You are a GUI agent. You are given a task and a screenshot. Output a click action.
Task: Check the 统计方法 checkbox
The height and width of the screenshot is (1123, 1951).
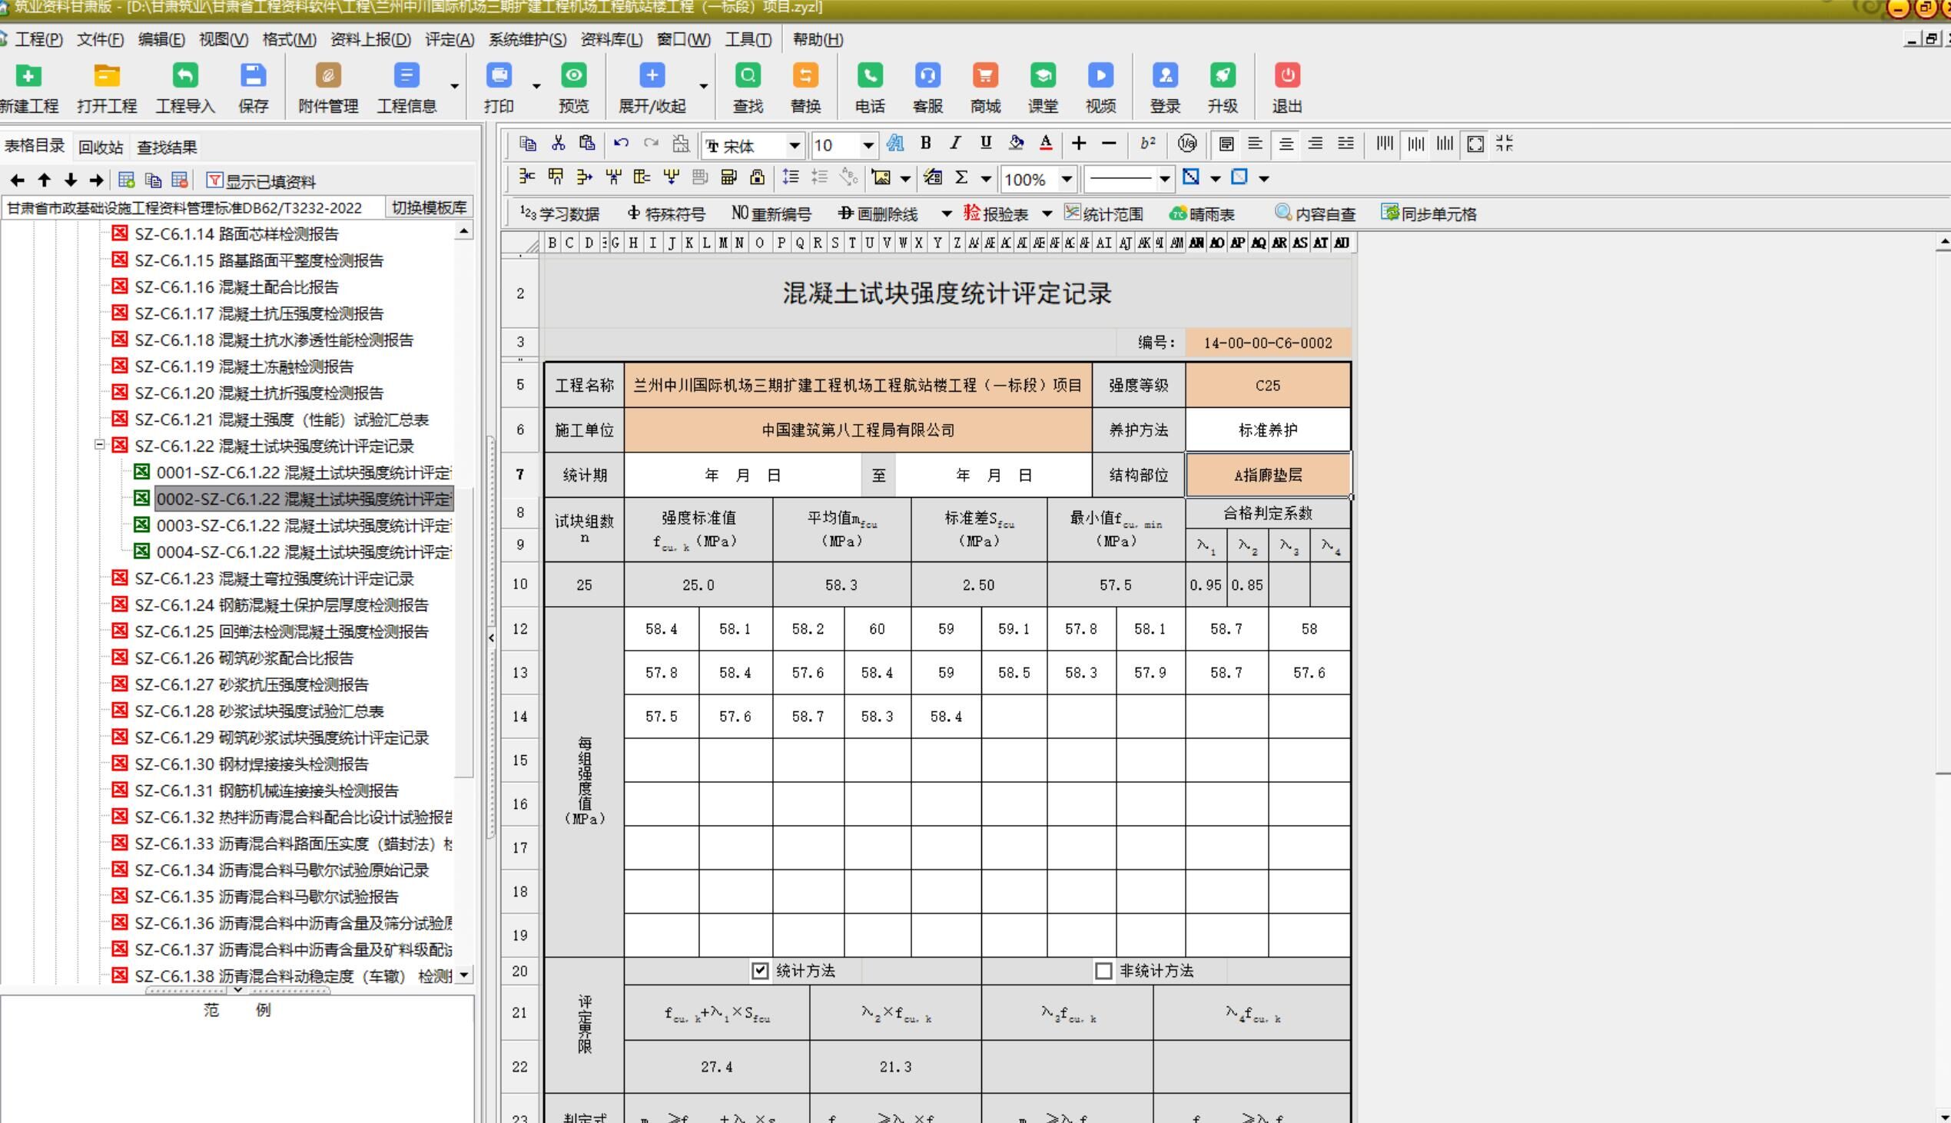760,971
